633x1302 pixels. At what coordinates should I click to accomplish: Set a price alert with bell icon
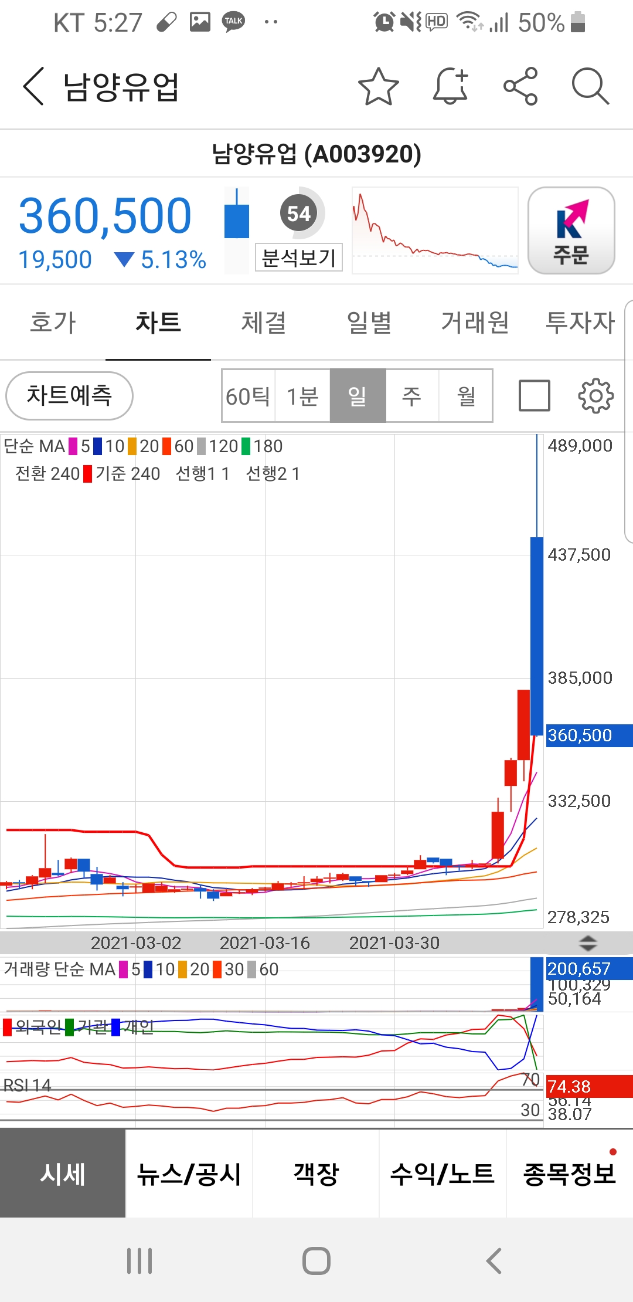click(450, 86)
